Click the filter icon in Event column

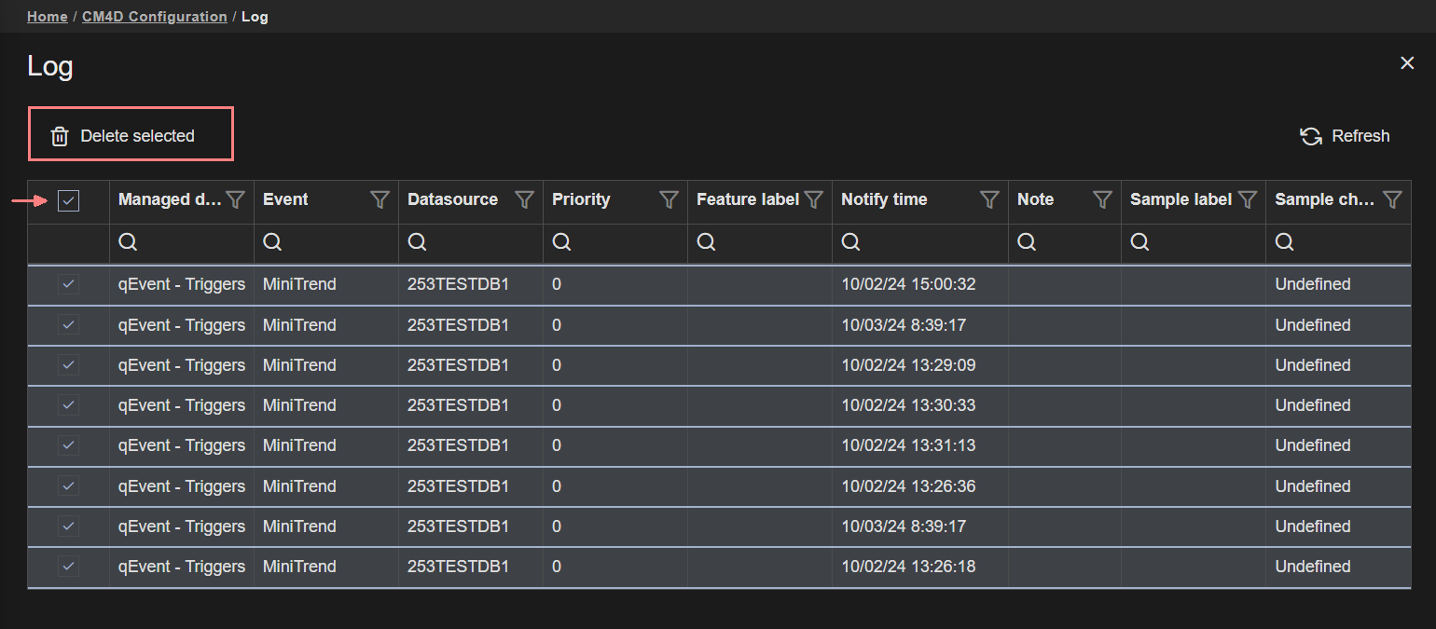pyautogui.click(x=380, y=199)
